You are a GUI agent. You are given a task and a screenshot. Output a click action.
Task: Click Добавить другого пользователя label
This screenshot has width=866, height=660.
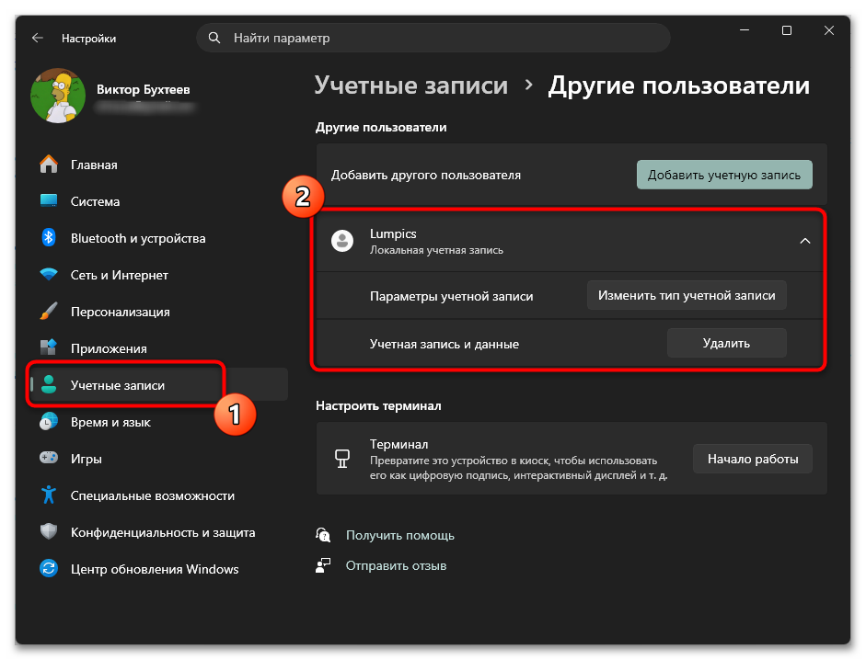pyautogui.click(x=425, y=175)
